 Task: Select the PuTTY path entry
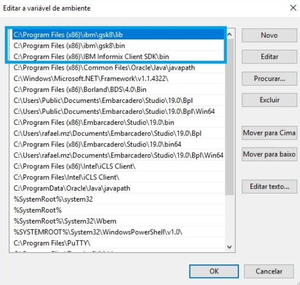[x=117, y=243]
